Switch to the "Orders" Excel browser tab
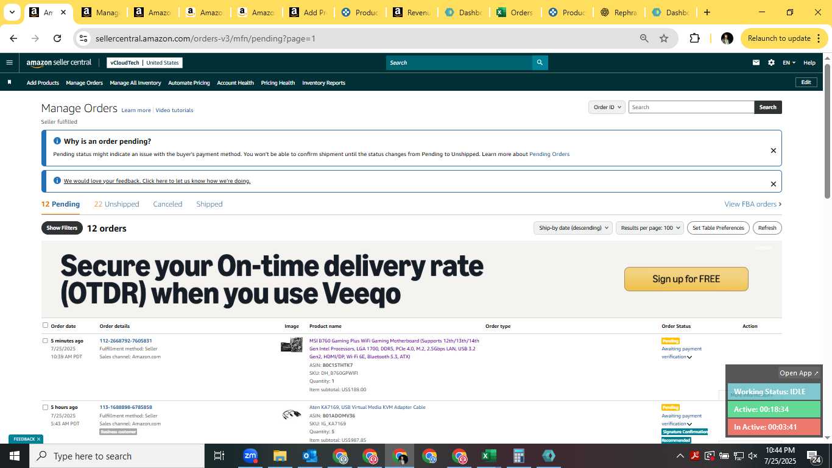The image size is (832, 468). (515, 12)
